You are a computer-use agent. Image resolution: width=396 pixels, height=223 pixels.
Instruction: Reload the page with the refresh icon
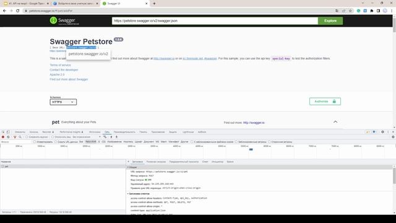click(18, 11)
